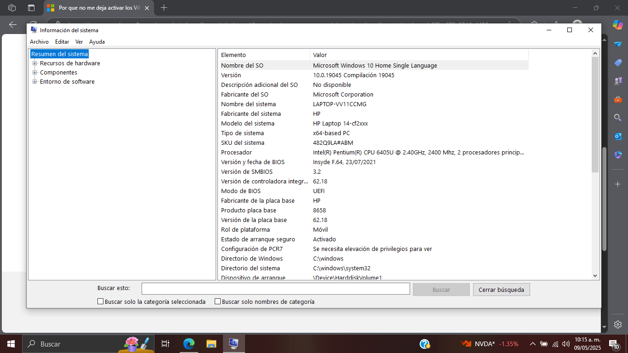Click volume speaker tray icon

[x=566, y=344]
